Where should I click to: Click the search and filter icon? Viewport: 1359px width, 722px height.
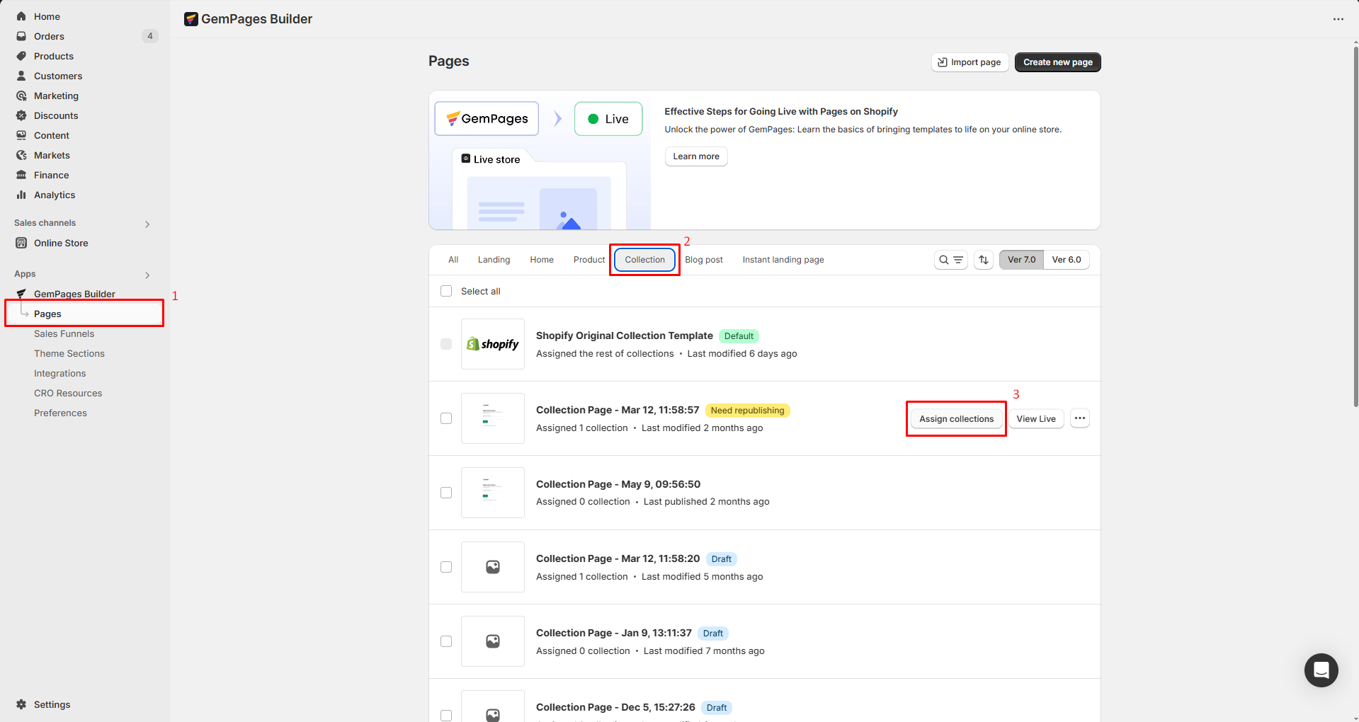tap(950, 260)
